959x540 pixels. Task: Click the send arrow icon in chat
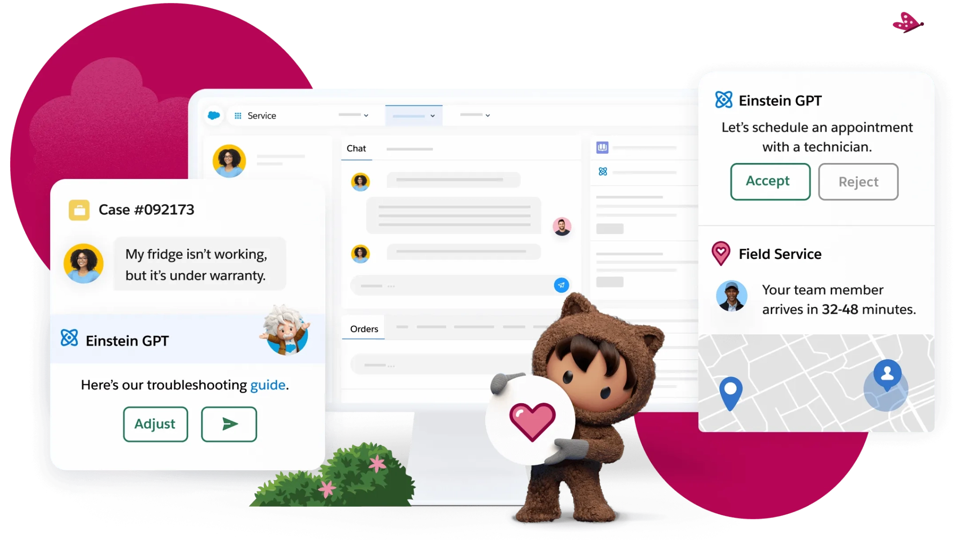[561, 284]
